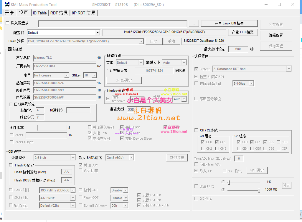Expand the Flash 时脉 193.75MHz dropdown

click(73, 190)
